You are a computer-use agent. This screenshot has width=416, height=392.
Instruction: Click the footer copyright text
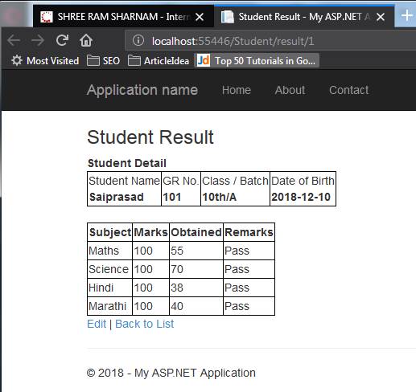(171, 373)
